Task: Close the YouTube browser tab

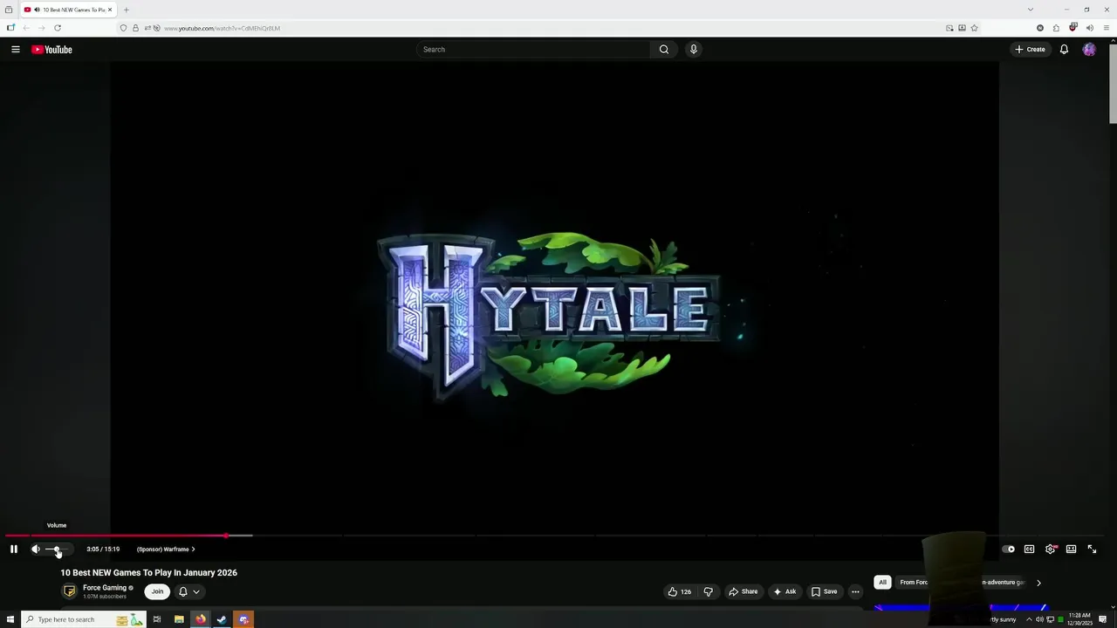Action: pyautogui.click(x=110, y=10)
